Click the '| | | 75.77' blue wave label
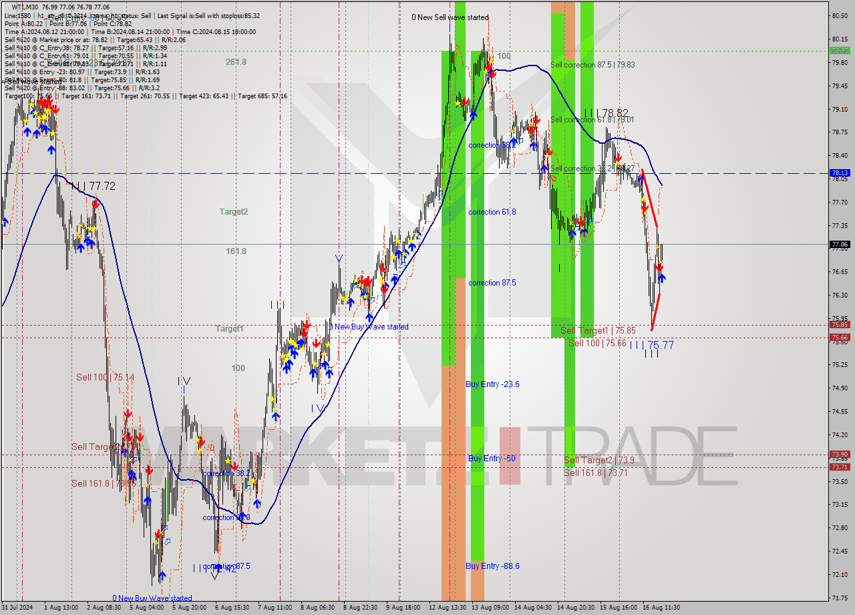The height and width of the screenshot is (615, 855). point(651,345)
